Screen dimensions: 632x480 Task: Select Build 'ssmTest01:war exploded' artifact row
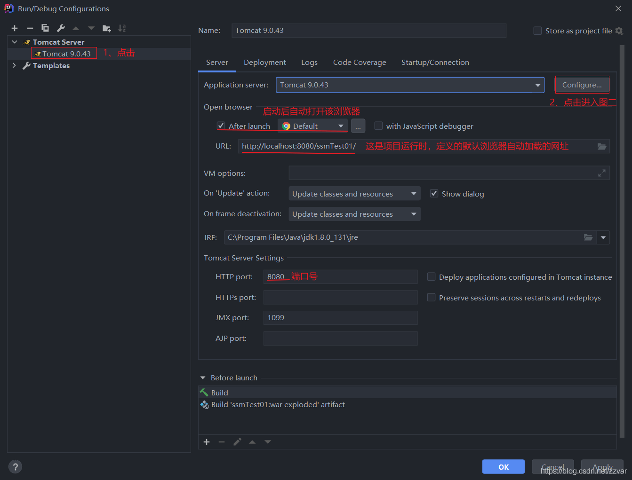coord(408,405)
